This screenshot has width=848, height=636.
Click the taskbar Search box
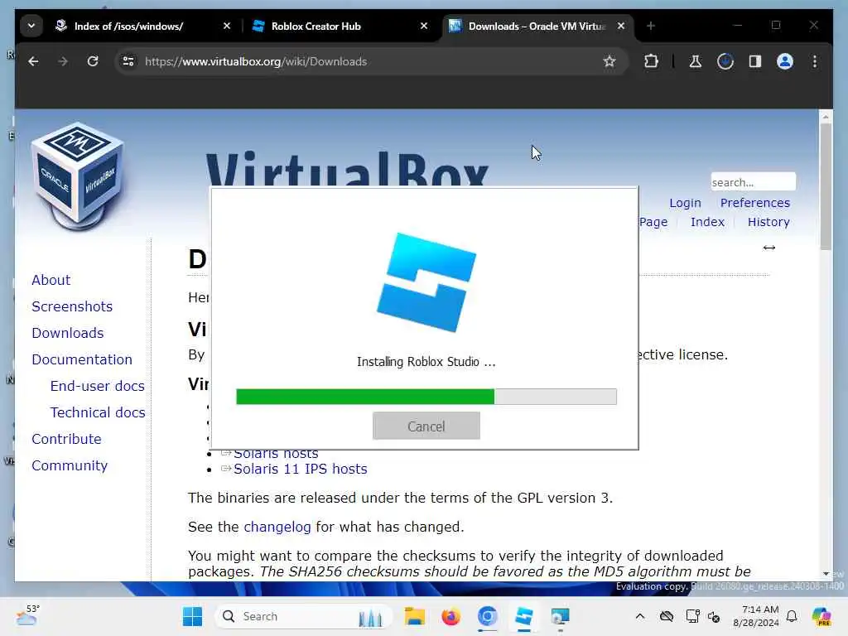coord(303,616)
